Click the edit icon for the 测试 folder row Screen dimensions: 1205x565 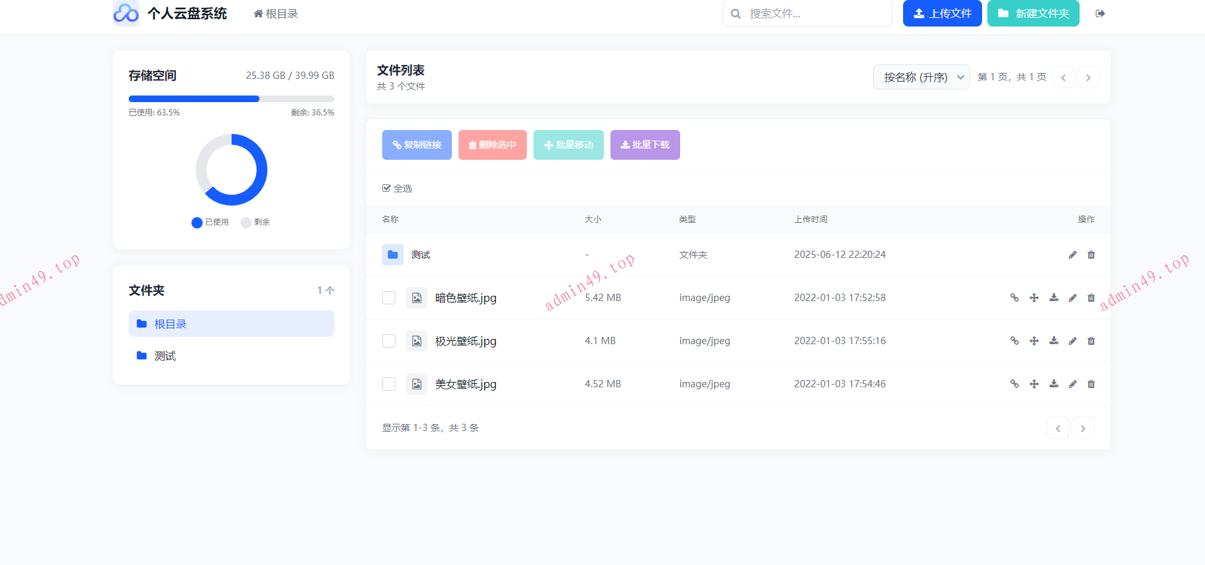pyautogui.click(x=1073, y=255)
